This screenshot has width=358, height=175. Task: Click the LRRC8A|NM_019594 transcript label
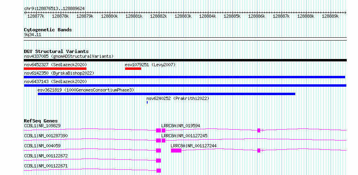181,126
